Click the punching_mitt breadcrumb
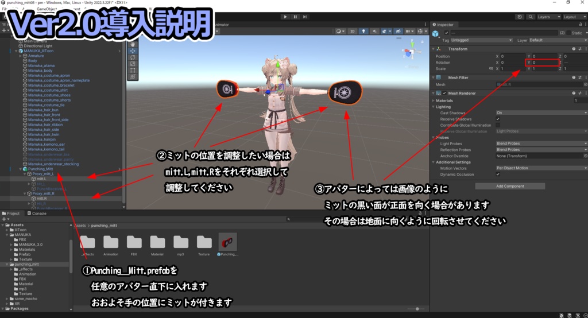Screen dimensions: 588x318 coord(104,226)
